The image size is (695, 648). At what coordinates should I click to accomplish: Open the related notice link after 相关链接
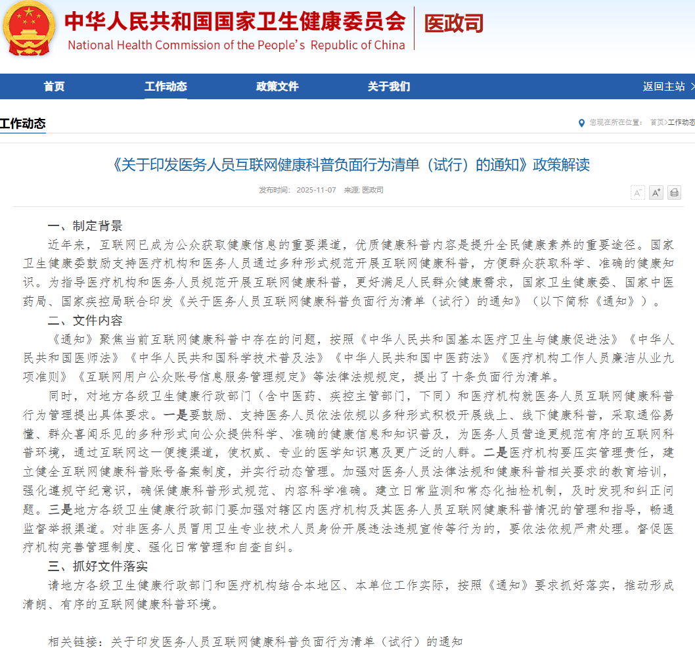[x=286, y=641]
